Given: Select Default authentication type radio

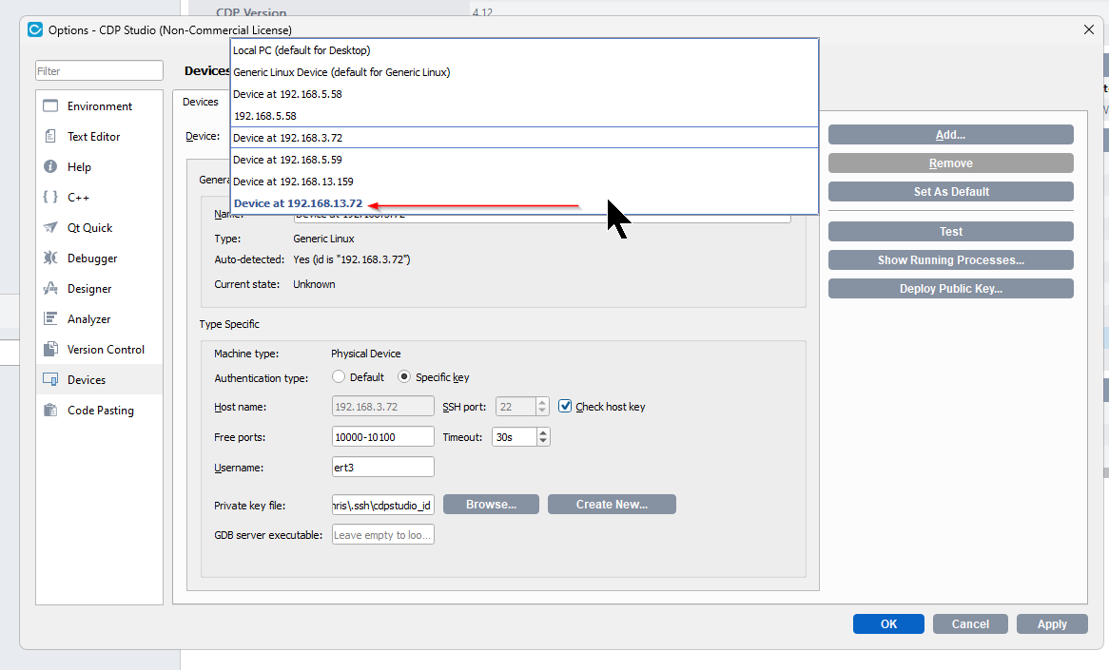Looking at the screenshot, I should pyautogui.click(x=339, y=376).
